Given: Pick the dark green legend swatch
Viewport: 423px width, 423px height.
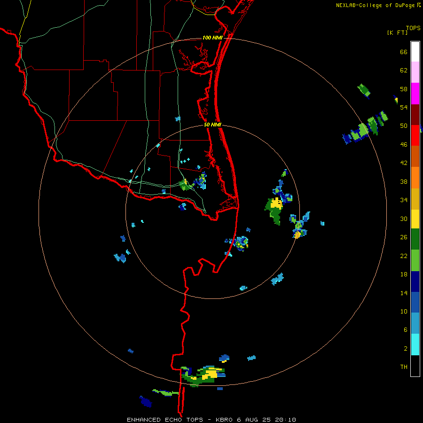Looking at the screenshot, I should (x=415, y=239).
